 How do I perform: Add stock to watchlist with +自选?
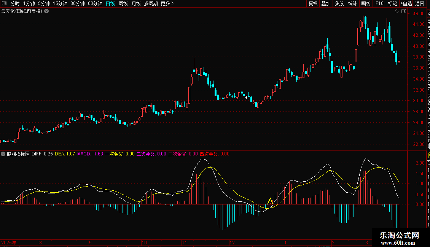click(406, 3)
